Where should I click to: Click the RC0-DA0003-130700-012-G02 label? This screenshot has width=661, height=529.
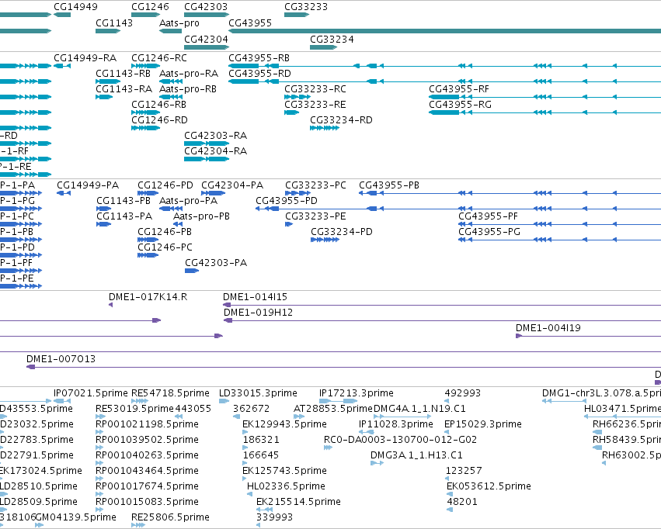click(401, 440)
